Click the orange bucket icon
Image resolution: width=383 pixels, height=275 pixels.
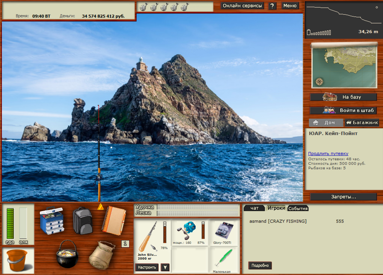click(x=17, y=260)
